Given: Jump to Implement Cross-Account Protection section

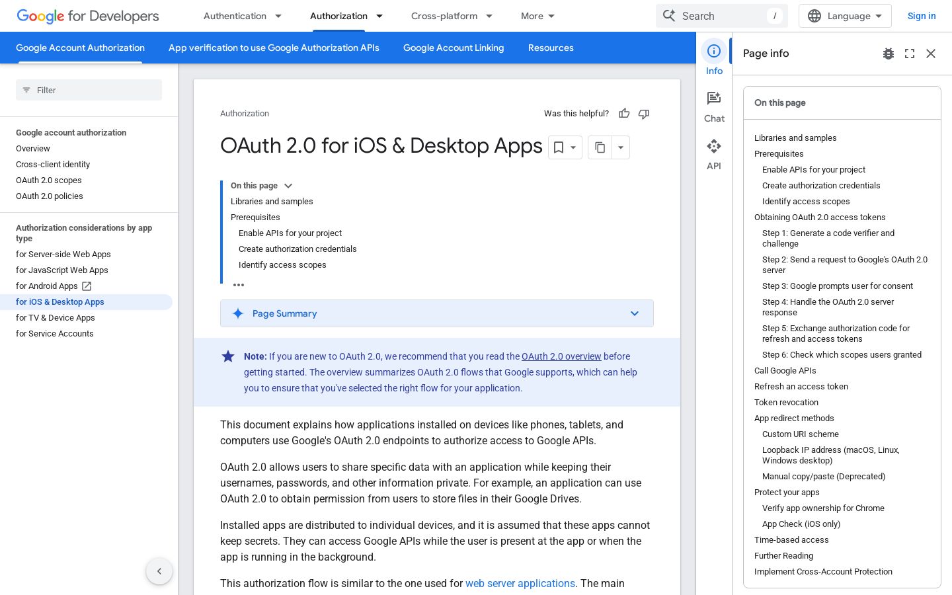Looking at the screenshot, I should pos(823,572).
